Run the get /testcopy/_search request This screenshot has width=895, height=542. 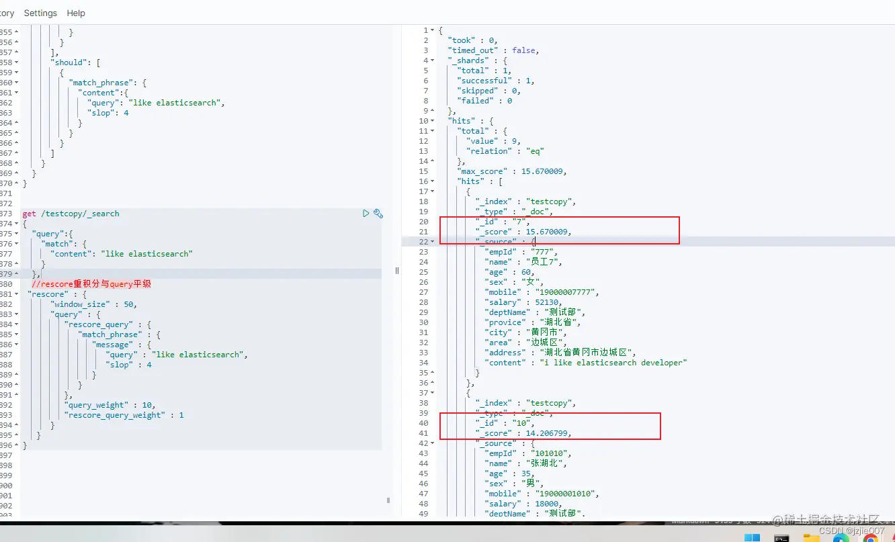coord(366,214)
